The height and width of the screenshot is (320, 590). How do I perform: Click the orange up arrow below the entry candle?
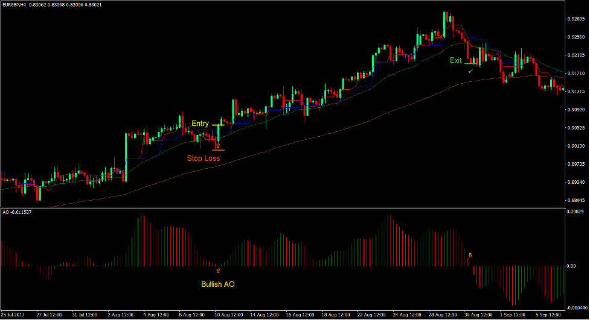click(218, 145)
